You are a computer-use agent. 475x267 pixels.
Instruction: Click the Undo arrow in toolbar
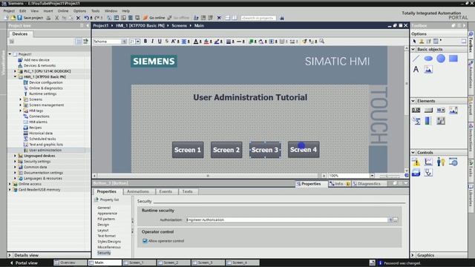coord(86,18)
